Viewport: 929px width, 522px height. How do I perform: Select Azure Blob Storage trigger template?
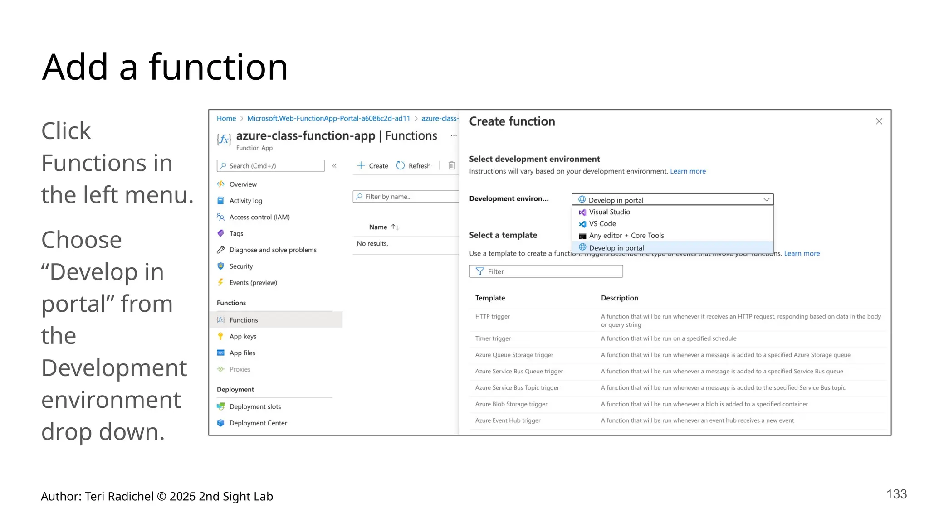(678, 404)
